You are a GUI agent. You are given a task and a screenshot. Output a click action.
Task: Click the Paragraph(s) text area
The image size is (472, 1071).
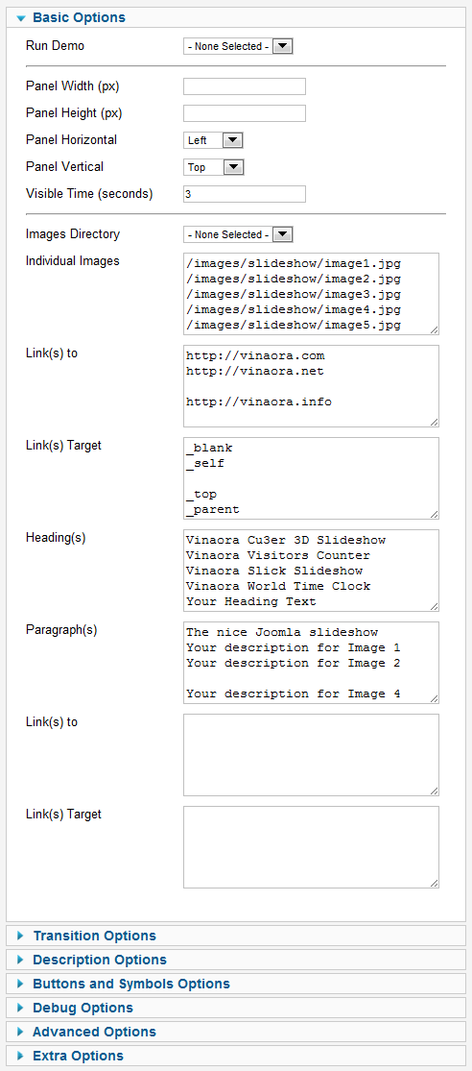pos(311,663)
